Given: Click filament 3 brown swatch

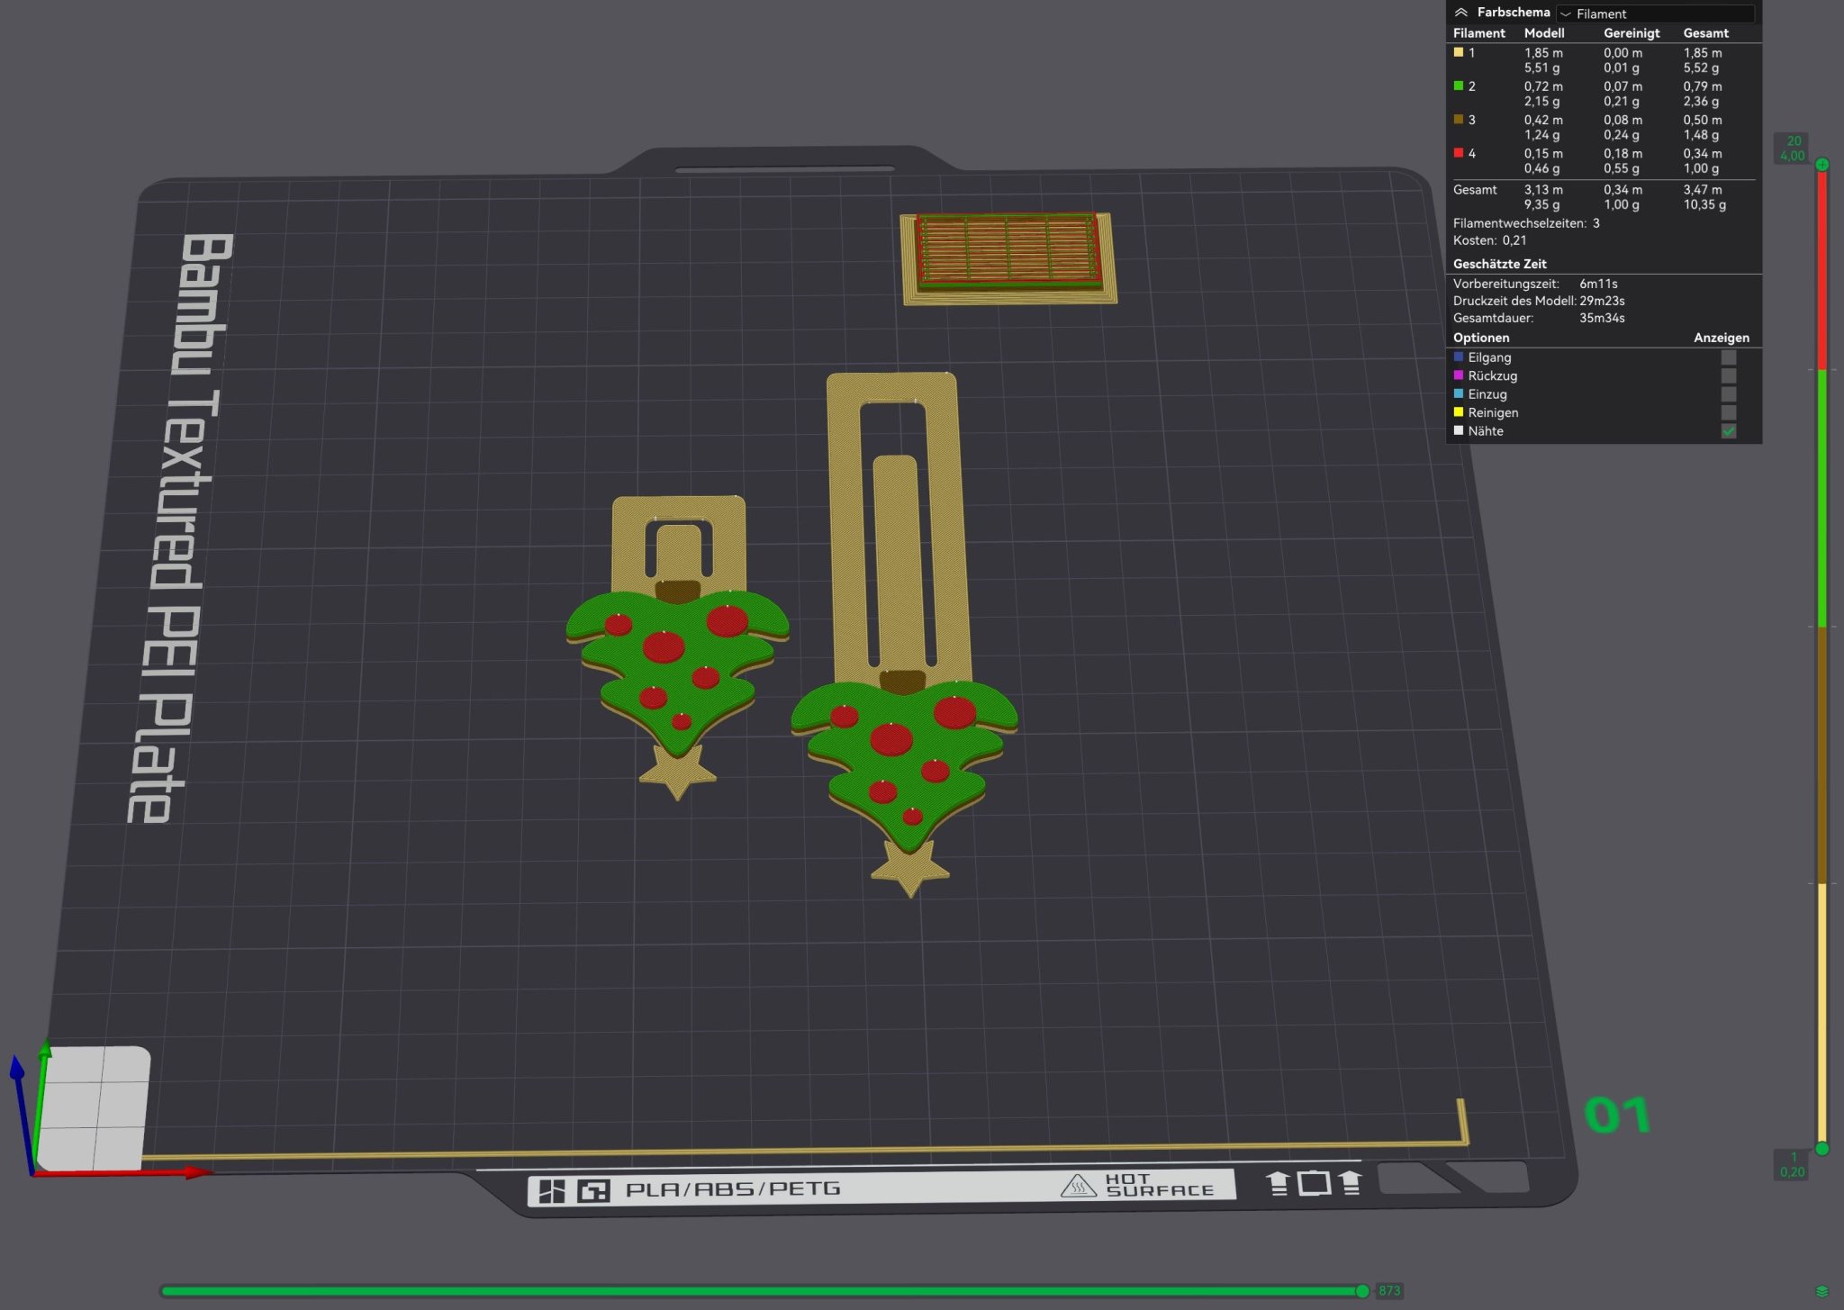Looking at the screenshot, I should coord(1459,119).
